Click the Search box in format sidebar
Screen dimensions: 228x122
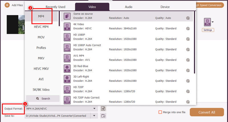coord(43,99)
